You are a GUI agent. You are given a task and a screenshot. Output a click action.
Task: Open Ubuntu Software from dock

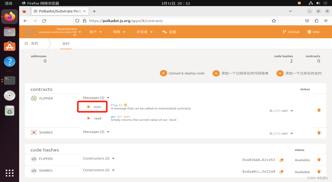tap(10, 47)
